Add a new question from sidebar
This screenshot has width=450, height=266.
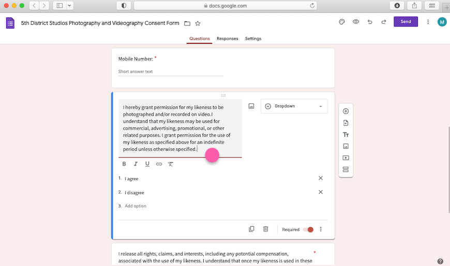(x=346, y=111)
